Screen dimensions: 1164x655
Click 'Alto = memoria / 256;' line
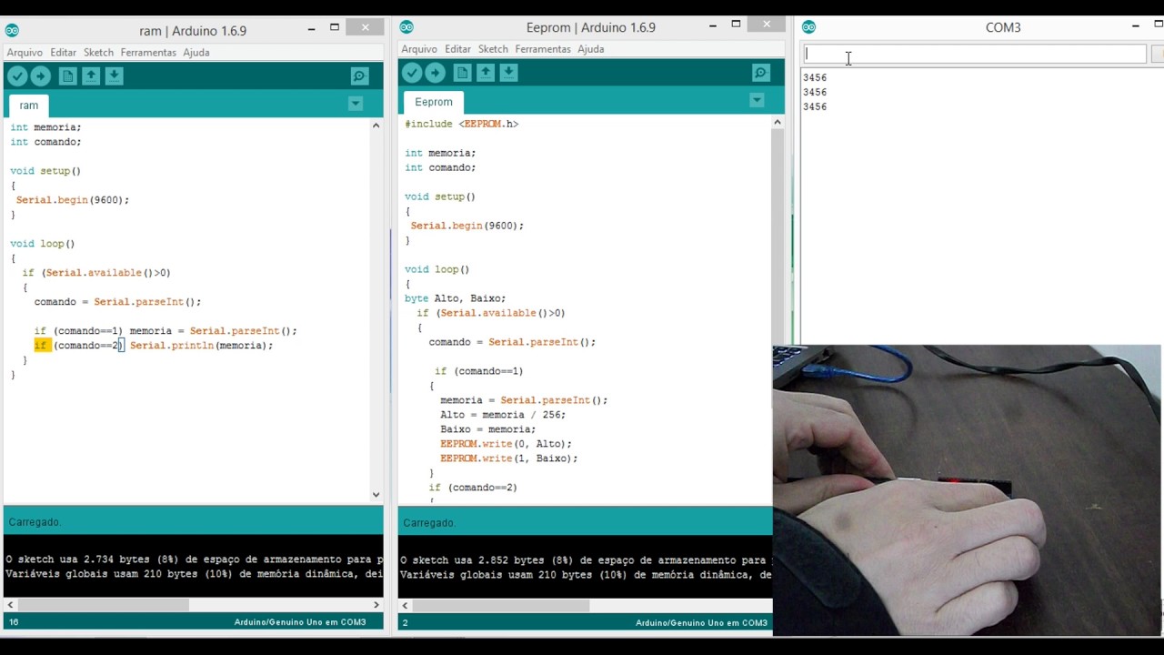(x=503, y=415)
